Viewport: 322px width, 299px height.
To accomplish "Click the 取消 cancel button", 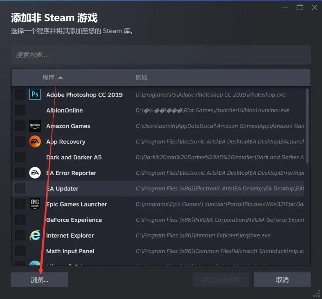I will [282, 279].
